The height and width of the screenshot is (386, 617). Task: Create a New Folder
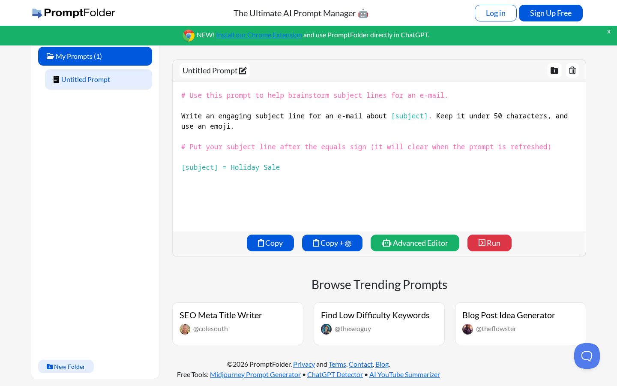point(66,367)
